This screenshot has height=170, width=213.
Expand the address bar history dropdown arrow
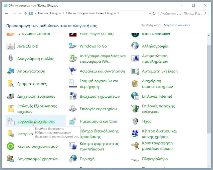click(150, 13)
